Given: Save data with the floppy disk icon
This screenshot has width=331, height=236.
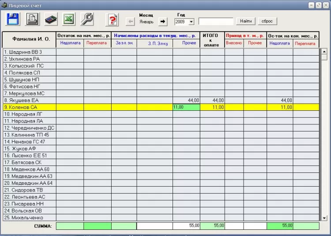Looking at the screenshot, I should 13,19.
